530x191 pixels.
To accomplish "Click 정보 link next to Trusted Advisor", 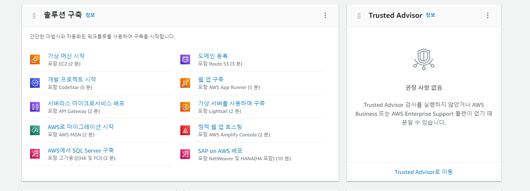I will click(x=430, y=15).
